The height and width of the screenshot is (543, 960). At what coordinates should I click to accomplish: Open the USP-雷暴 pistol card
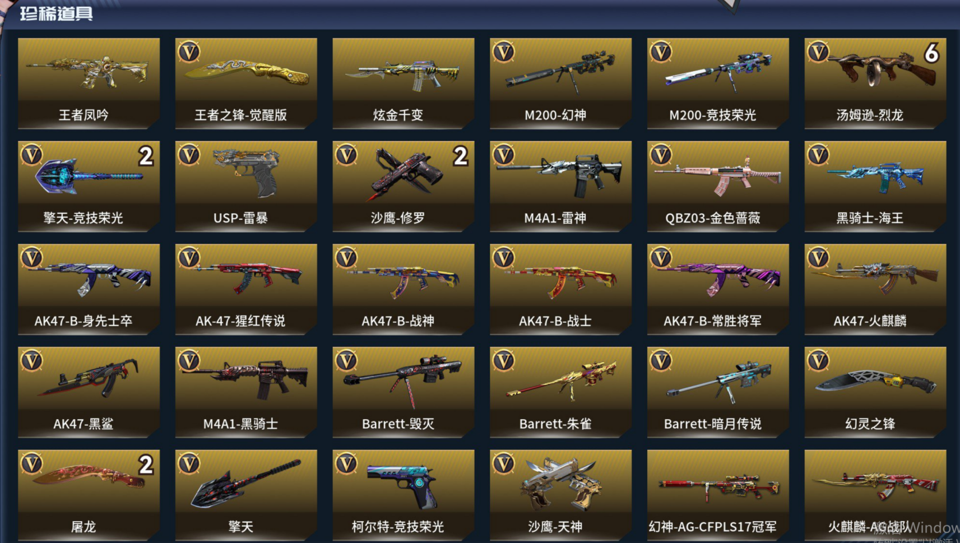coord(246,187)
